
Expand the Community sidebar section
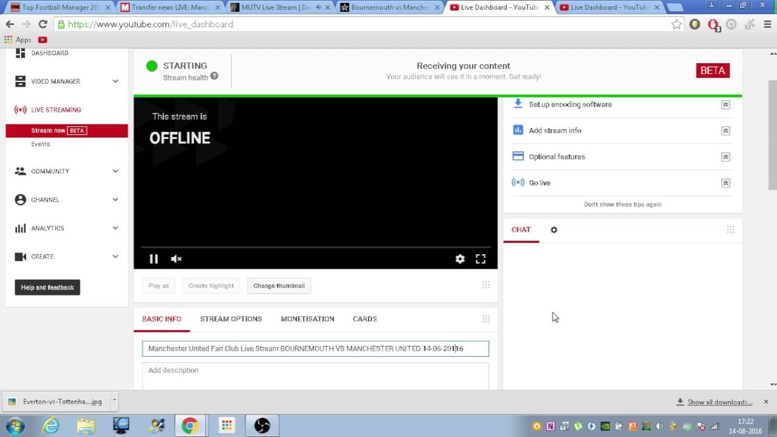(115, 171)
